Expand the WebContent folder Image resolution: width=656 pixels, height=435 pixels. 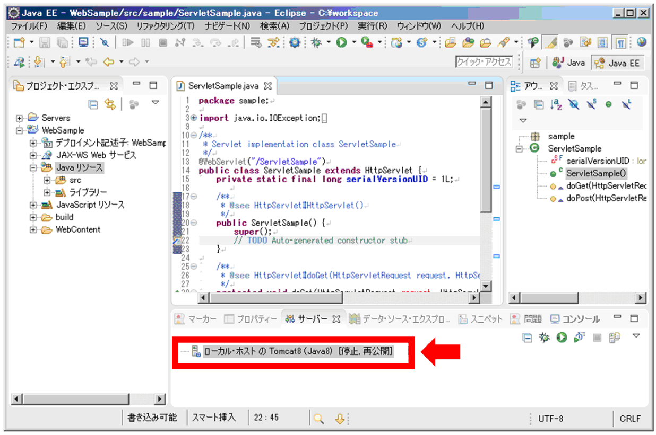tap(33, 229)
